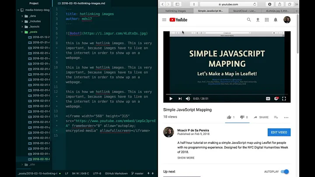This screenshot has width=315, height=177.
Task: Click the imgur image URL in editor
Action: 115,33
